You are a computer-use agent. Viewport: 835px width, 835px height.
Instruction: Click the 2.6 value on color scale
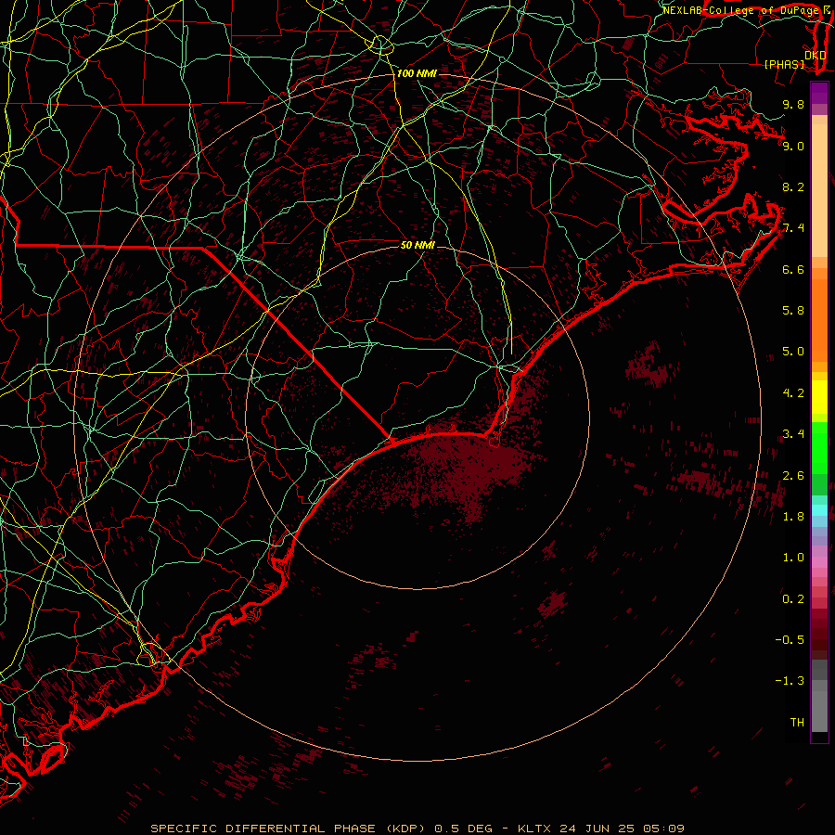[x=793, y=476]
